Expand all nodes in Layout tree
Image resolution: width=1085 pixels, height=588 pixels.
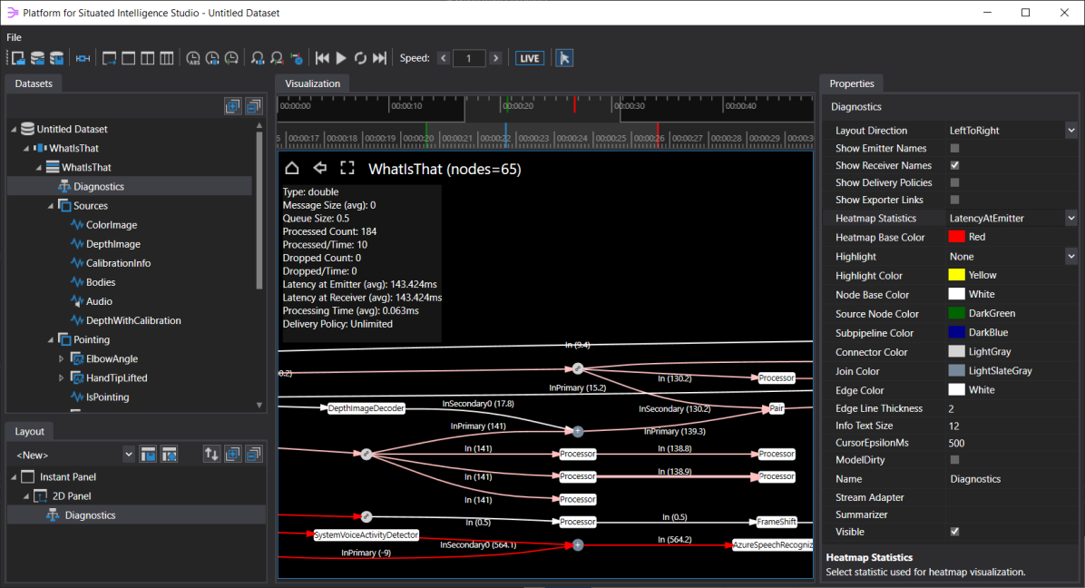click(x=233, y=455)
